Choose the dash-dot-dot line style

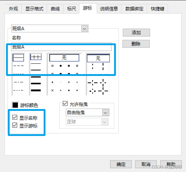[19, 90]
